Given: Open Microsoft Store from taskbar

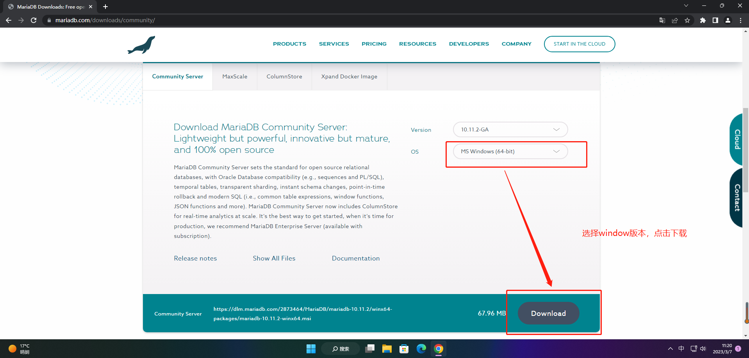Looking at the screenshot, I should [x=404, y=349].
